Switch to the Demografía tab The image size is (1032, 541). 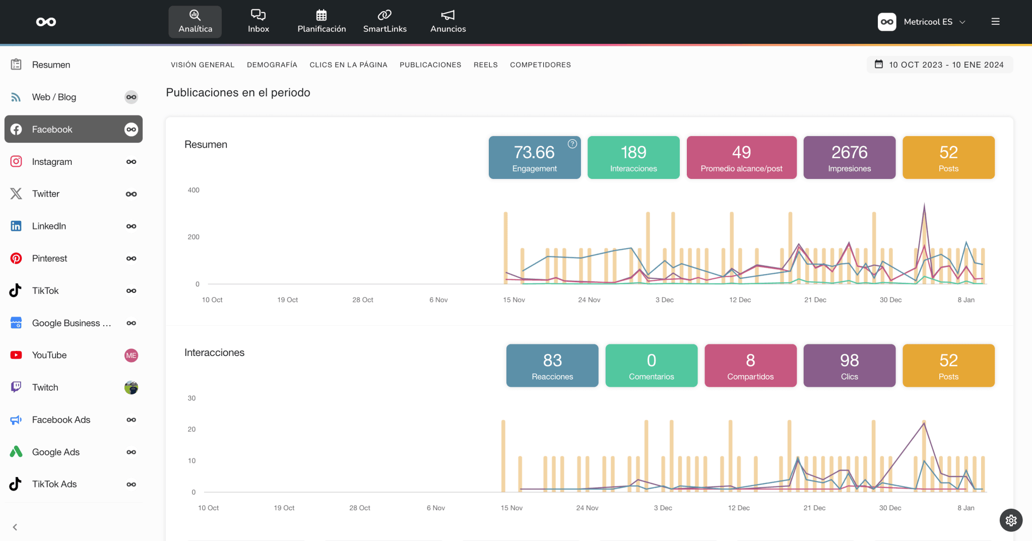pos(272,65)
